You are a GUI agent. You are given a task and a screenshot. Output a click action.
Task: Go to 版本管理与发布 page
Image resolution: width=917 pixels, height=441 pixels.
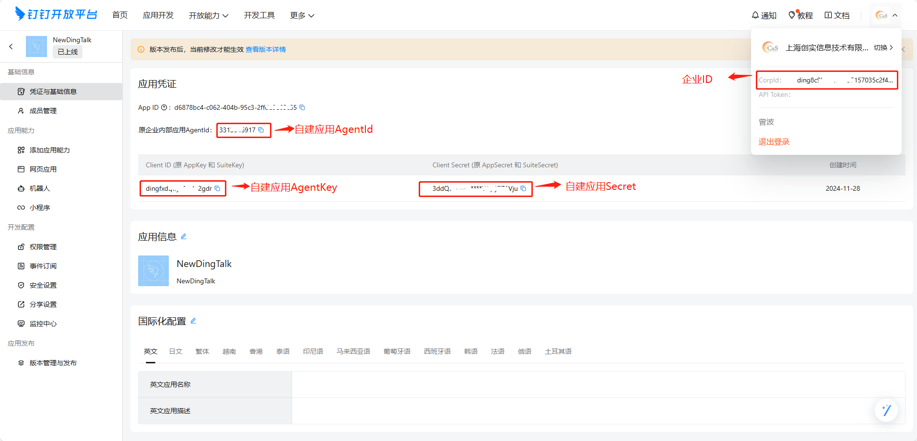(x=53, y=363)
